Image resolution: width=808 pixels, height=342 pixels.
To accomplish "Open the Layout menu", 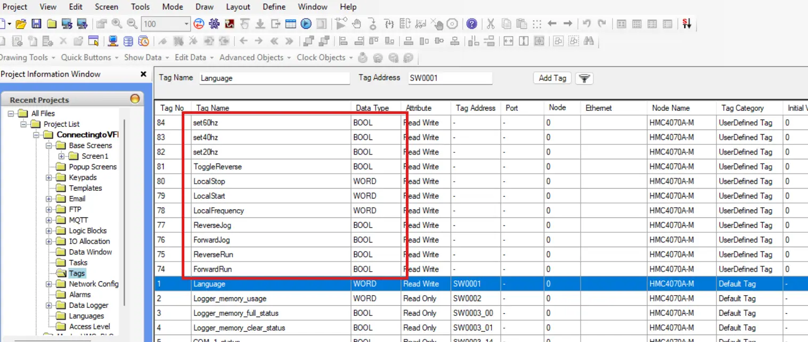I will (x=238, y=7).
